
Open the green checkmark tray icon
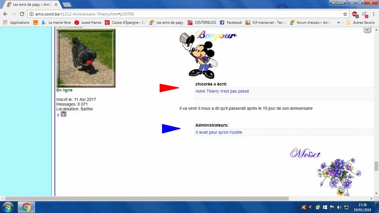[318, 207]
